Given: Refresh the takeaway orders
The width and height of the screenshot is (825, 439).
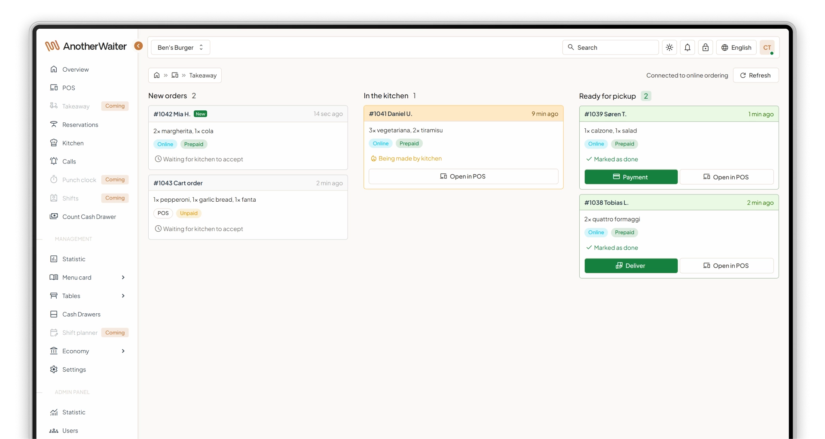Looking at the screenshot, I should pos(755,76).
